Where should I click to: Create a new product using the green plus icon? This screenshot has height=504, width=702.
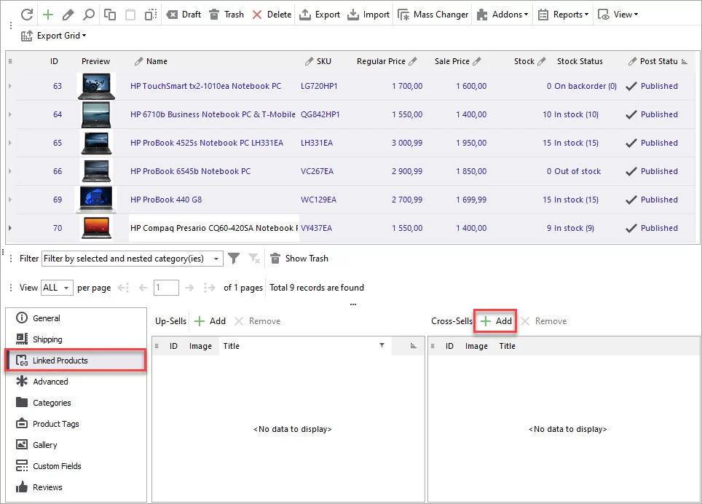[47, 14]
